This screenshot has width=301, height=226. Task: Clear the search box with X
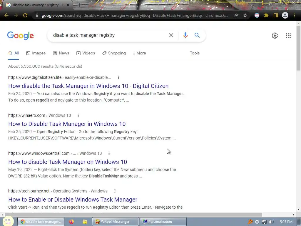pos(171,35)
